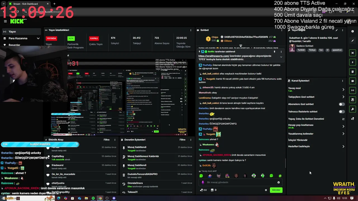Collapse the pinned message with the chevron
358x201 pixels.
tap(281, 57)
